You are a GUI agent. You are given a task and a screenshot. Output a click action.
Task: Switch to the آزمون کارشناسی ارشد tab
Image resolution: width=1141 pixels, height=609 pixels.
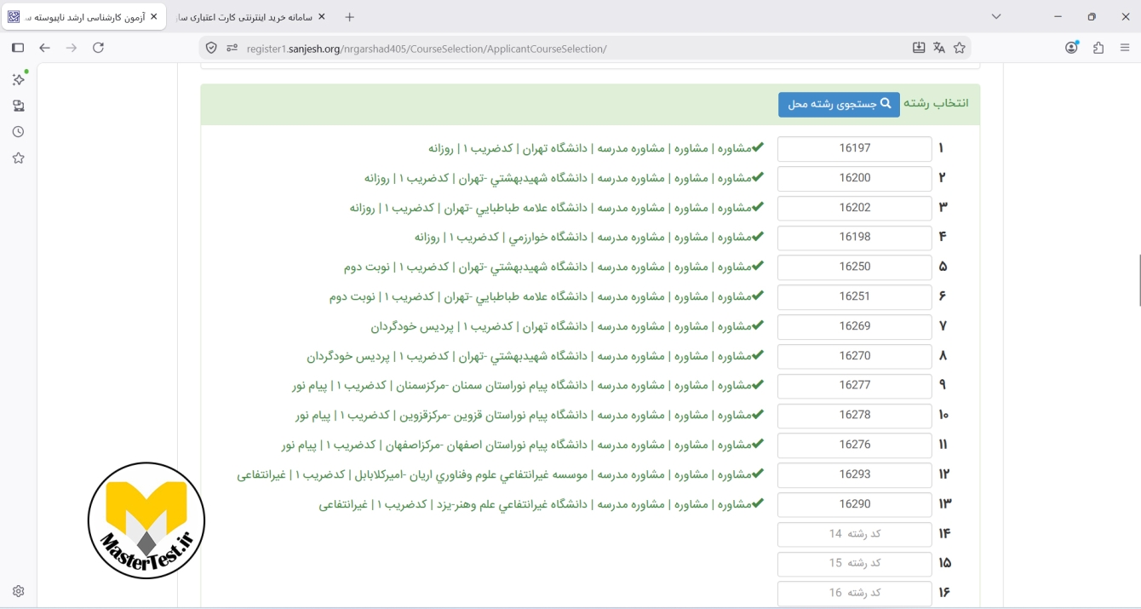click(83, 17)
